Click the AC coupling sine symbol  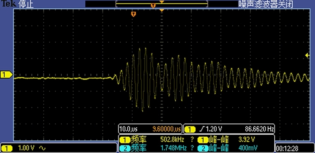tap(42, 148)
